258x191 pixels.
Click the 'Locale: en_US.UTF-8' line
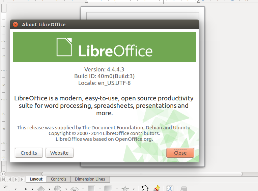[104, 83]
